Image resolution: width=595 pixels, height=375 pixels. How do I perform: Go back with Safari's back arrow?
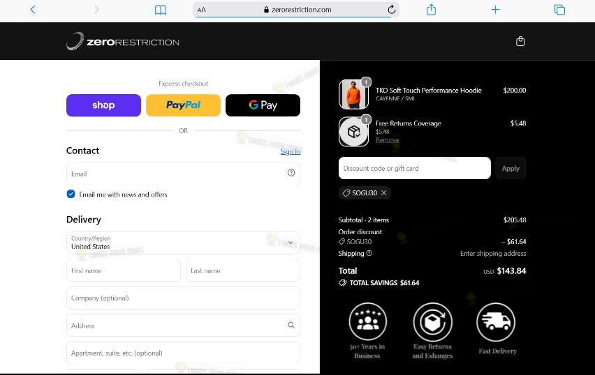(33, 10)
